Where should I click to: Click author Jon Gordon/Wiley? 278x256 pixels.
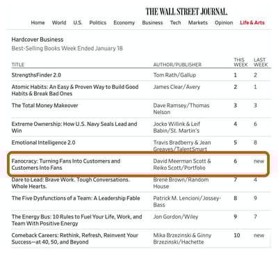176,217
